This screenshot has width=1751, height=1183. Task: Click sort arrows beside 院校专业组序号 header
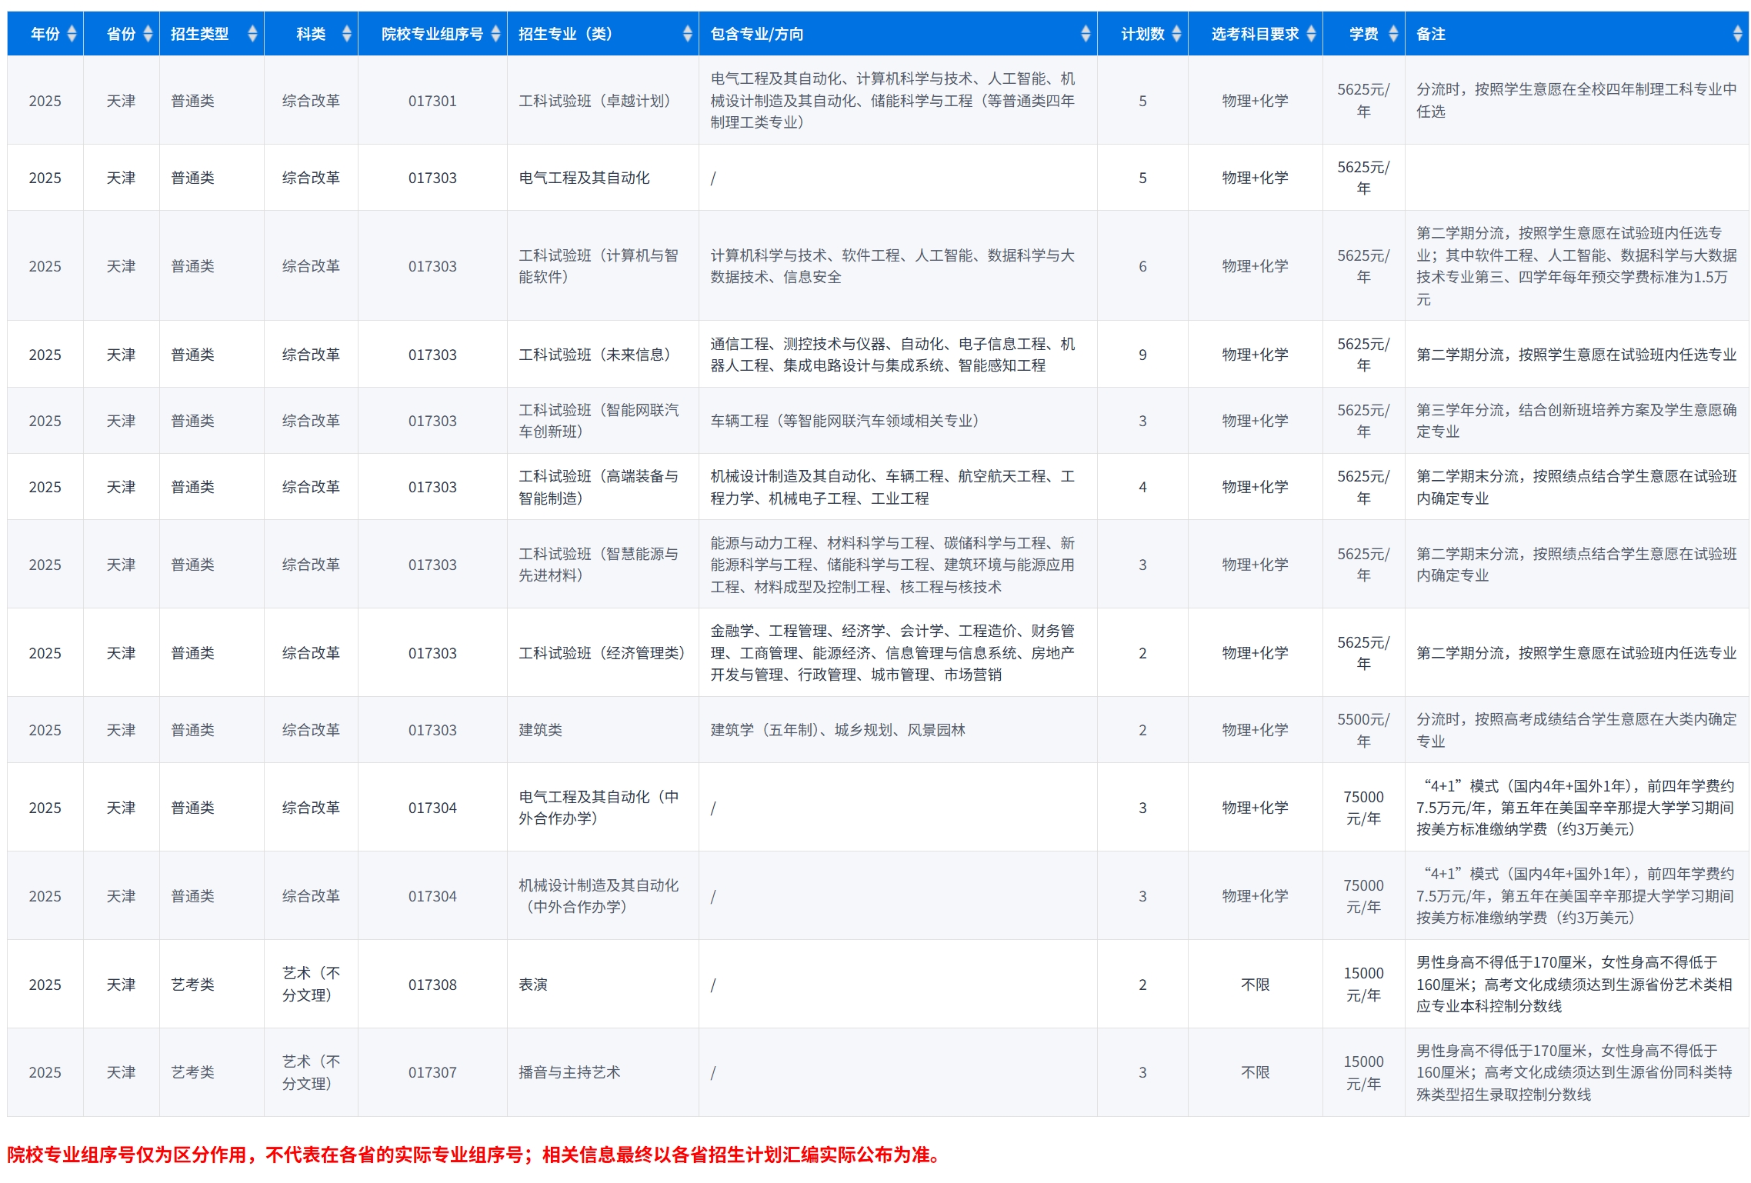[495, 34]
